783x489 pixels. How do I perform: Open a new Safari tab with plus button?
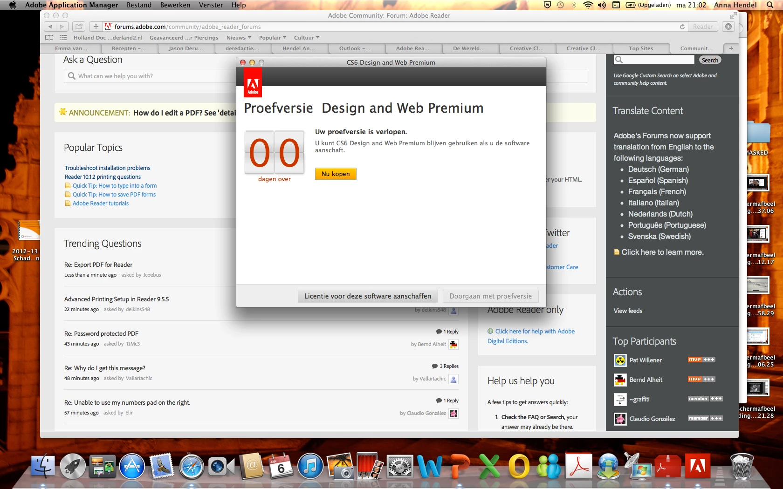[731, 48]
